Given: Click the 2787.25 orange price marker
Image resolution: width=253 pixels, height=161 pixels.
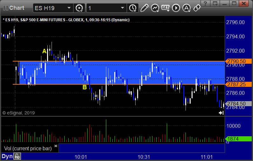Looking at the screenshot, I should 238,84.
